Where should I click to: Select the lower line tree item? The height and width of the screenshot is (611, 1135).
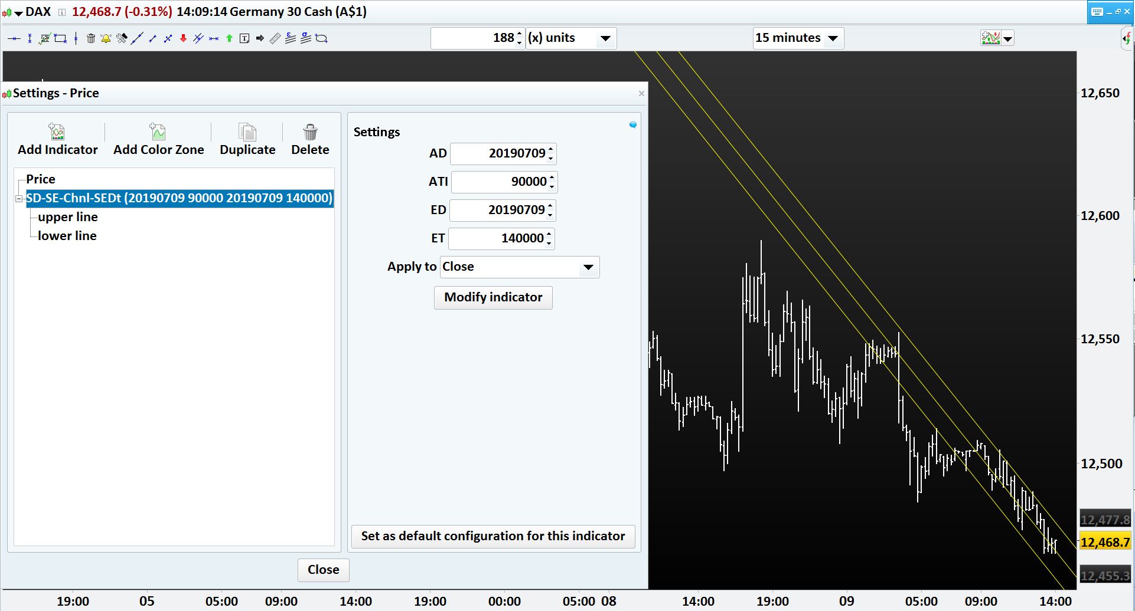tap(67, 236)
